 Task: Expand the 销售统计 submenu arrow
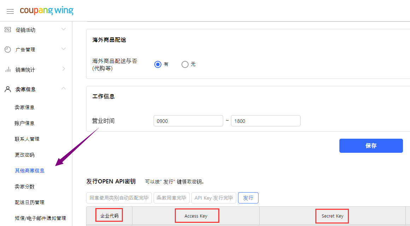[x=64, y=69]
